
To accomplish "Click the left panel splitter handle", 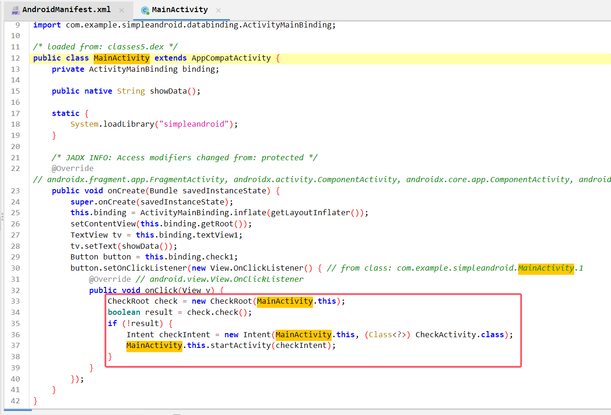I will point(2,216).
